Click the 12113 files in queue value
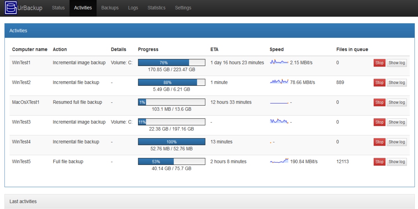Screen dimensions: 418x209 pyautogui.click(x=342, y=161)
